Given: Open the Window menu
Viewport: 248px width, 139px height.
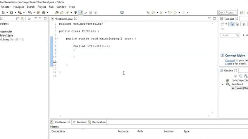Looking at the screenshot, I should [61, 7].
